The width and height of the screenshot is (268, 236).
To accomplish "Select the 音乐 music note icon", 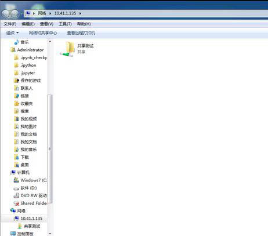I will point(16,42).
